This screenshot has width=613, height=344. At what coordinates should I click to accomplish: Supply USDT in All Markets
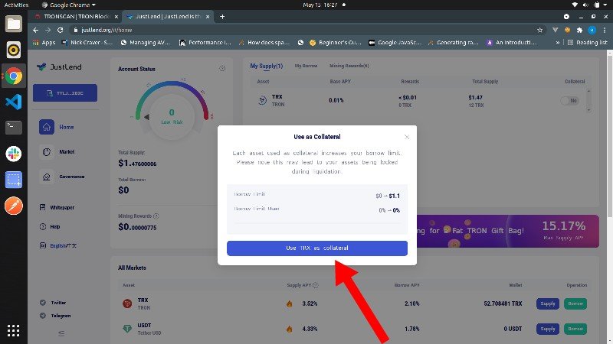click(x=548, y=329)
